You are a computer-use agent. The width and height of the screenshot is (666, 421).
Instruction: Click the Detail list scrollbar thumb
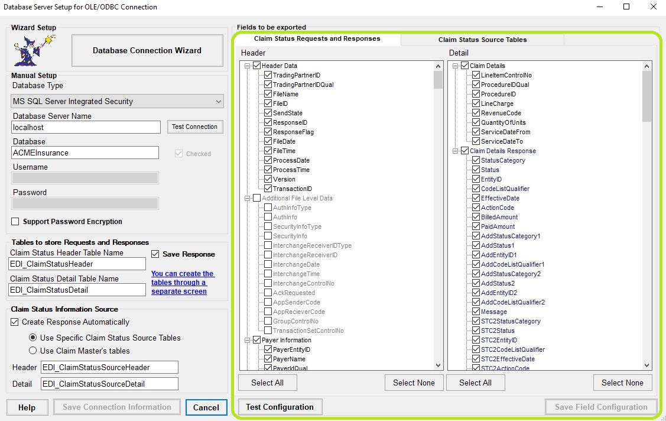click(x=646, y=96)
